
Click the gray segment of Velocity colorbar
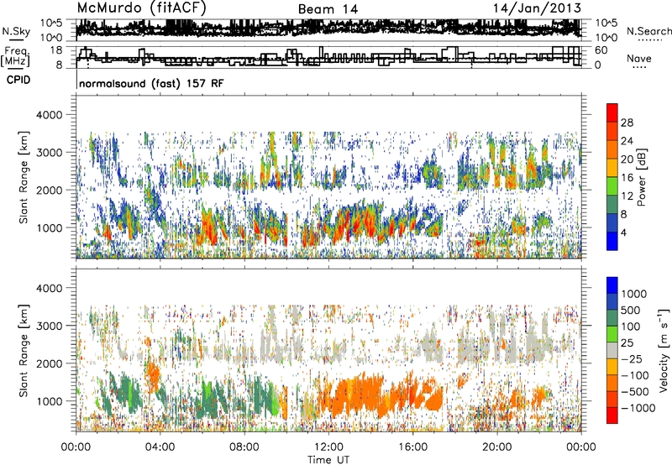[612, 350]
